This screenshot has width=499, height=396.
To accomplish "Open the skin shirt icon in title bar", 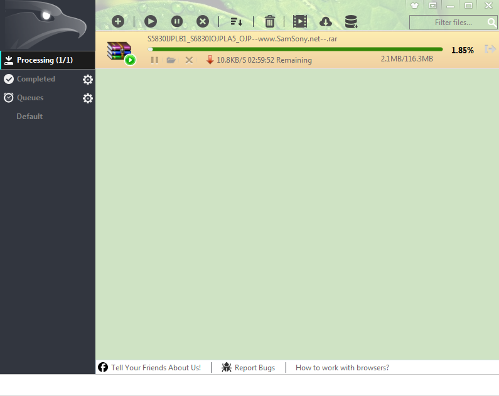I will coord(414,6).
